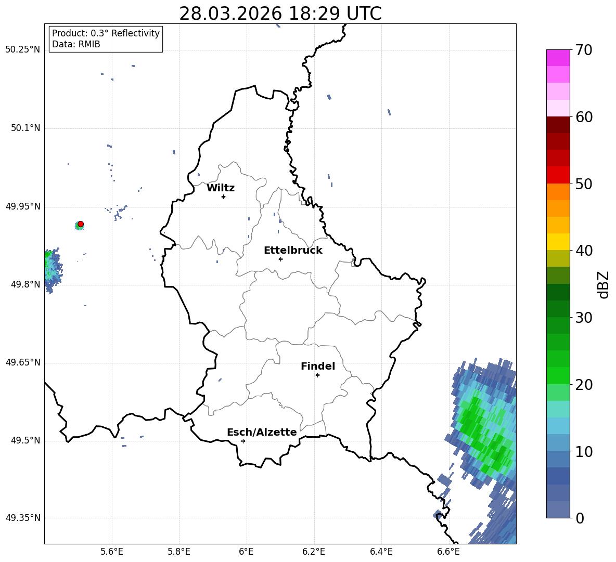
Task: Click the Esch/Alzette city label
Action: tap(262, 432)
